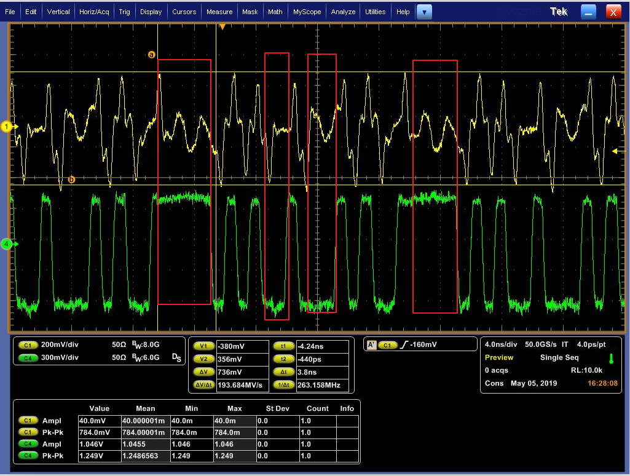Image resolution: width=630 pixels, height=476 pixels.
Task: Click the channel 4 ground reference marker
Action: (x=7, y=244)
